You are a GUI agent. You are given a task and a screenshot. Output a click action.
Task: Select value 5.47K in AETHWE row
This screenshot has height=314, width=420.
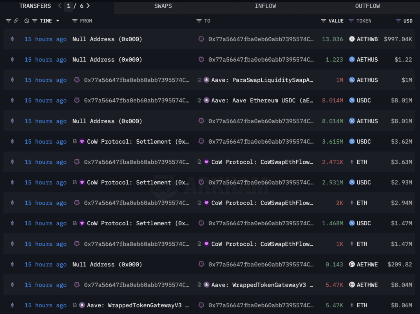[x=334, y=285]
